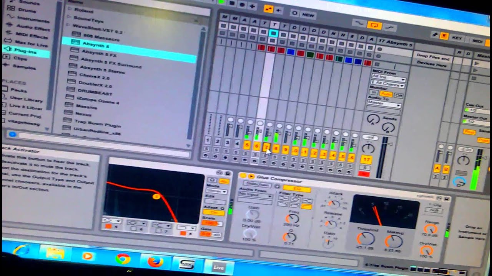492x276 pixels.
Task: Open Windows Media Player from taskbar
Action: [x=88, y=256]
